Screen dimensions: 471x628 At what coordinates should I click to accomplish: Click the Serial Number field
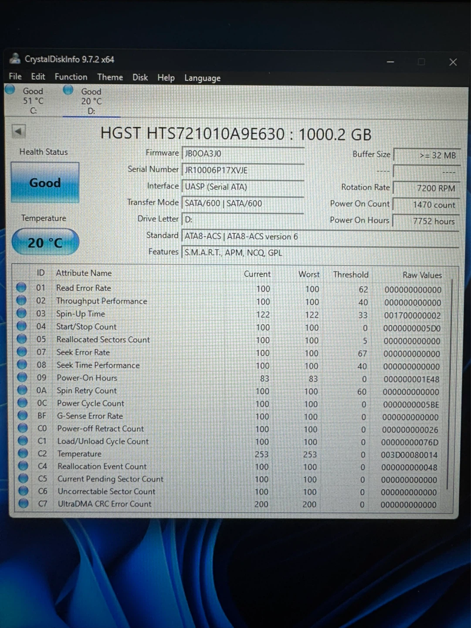[x=243, y=170]
